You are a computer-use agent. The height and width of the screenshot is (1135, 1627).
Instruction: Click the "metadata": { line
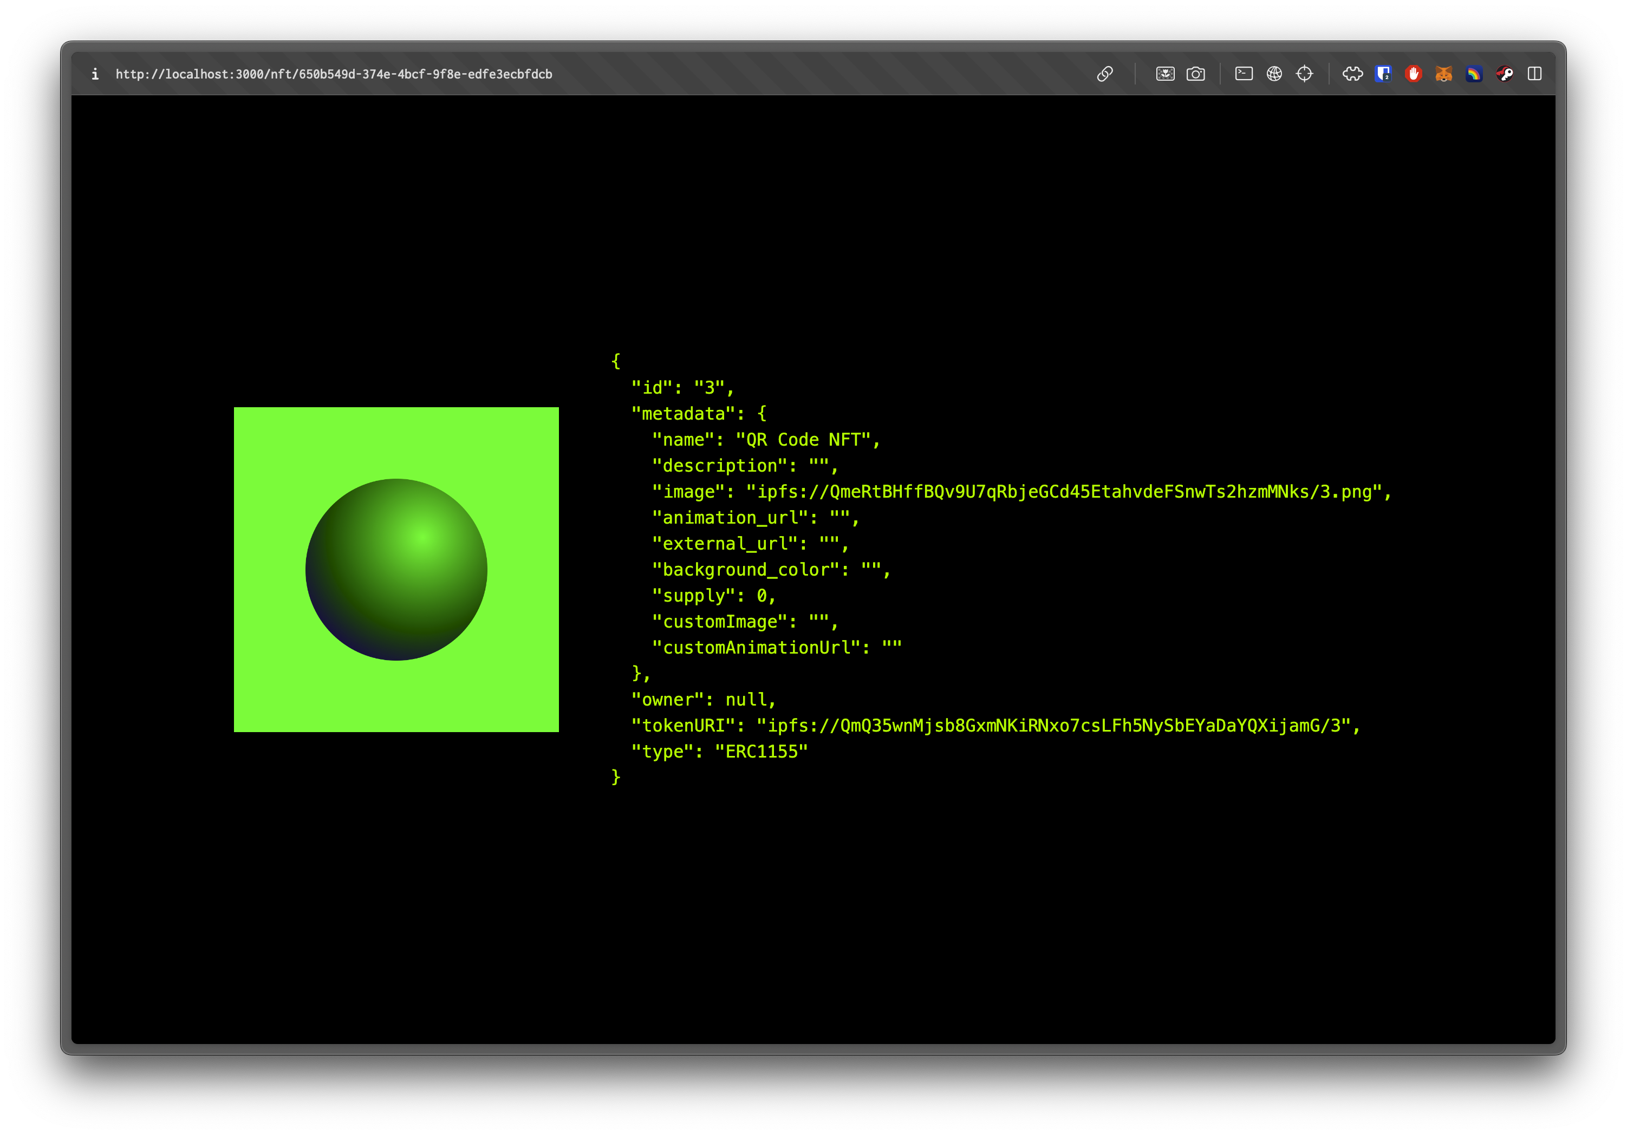click(x=699, y=414)
